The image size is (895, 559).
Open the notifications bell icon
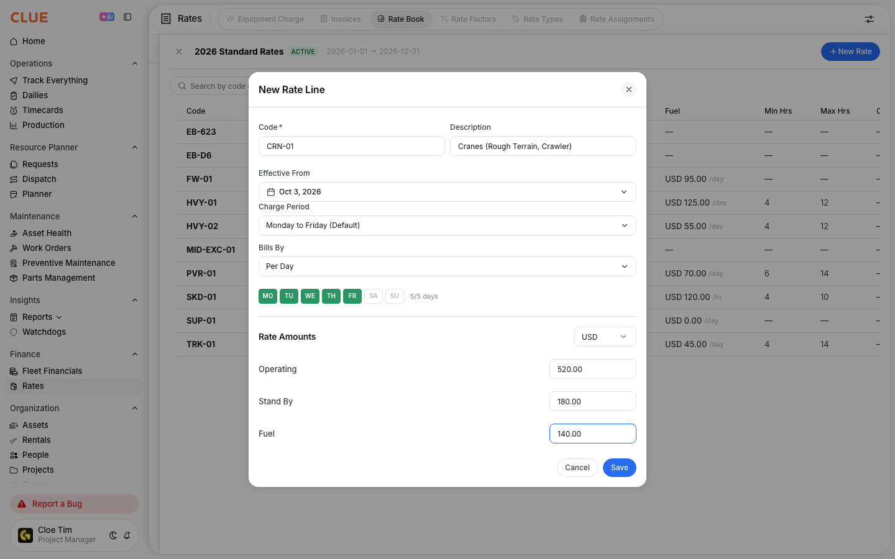coord(127,535)
